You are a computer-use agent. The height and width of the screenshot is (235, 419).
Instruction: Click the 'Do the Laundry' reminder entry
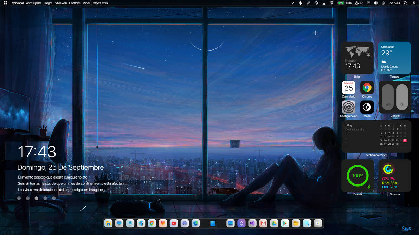355,129
